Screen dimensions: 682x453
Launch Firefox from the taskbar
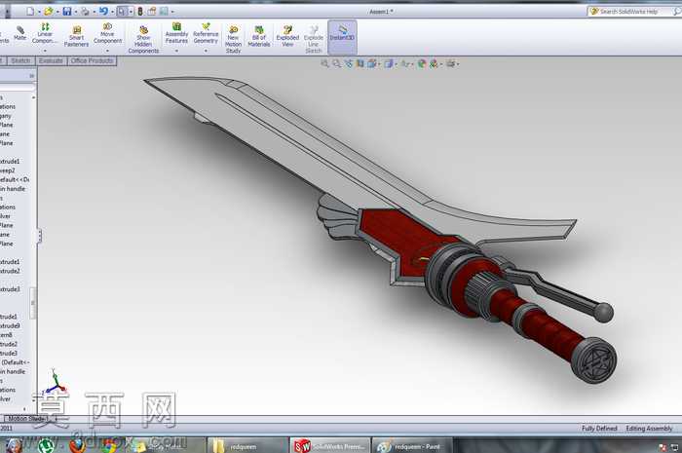click(x=77, y=445)
